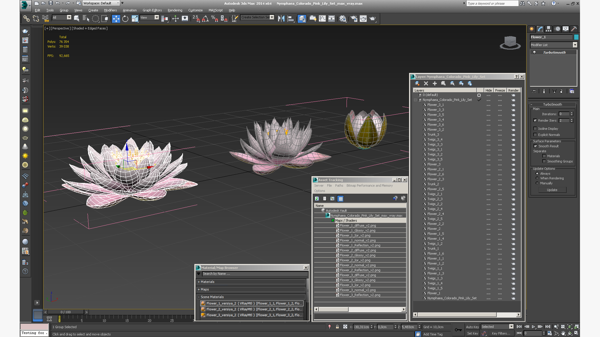Select the When Rendering update option
Viewport: 600px width, 337px height.
click(x=537, y=178)
